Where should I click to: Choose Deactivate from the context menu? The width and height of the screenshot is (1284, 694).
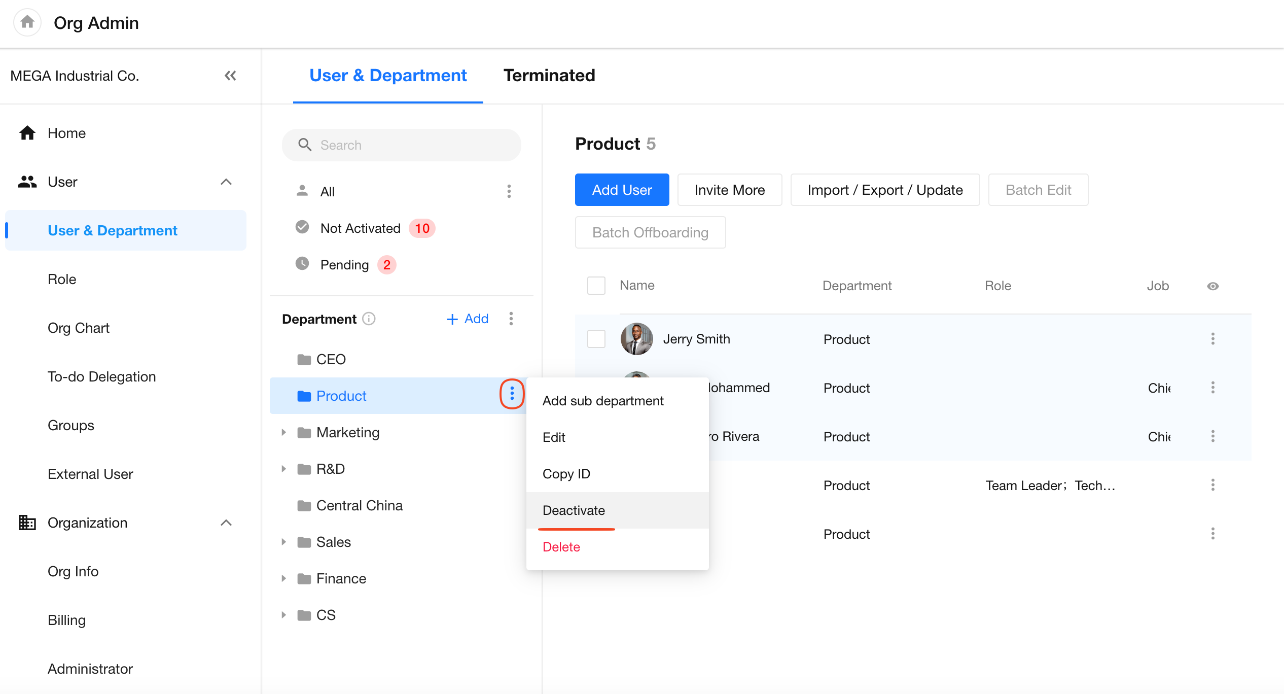pyautogui.click(x=574, y=510)
